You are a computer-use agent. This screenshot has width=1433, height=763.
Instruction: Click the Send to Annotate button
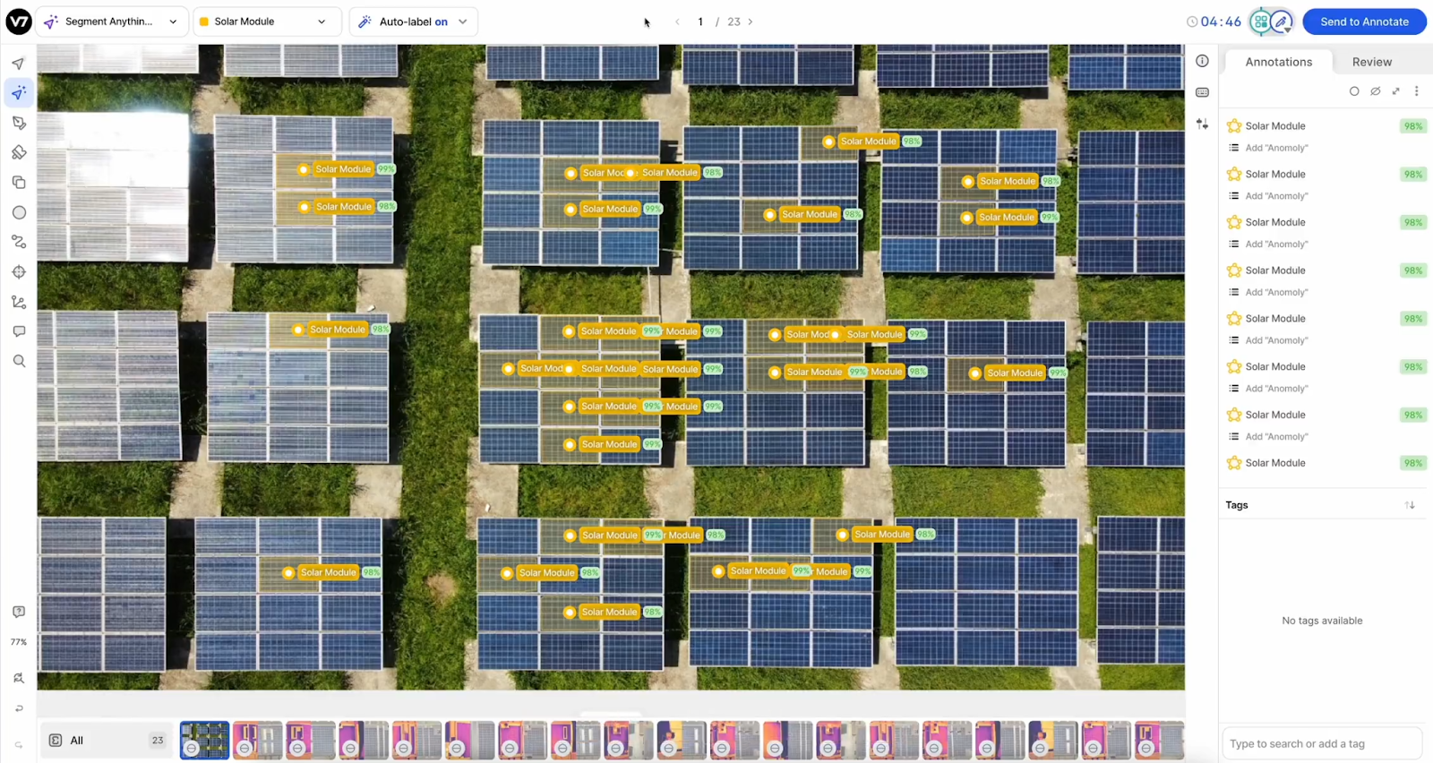(x=1363, y=21)
